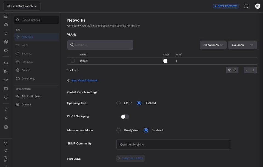This screenshot has height=167, width=263.
Task: Click the Default VLAN color swatch
Action: tap(165, 61)
